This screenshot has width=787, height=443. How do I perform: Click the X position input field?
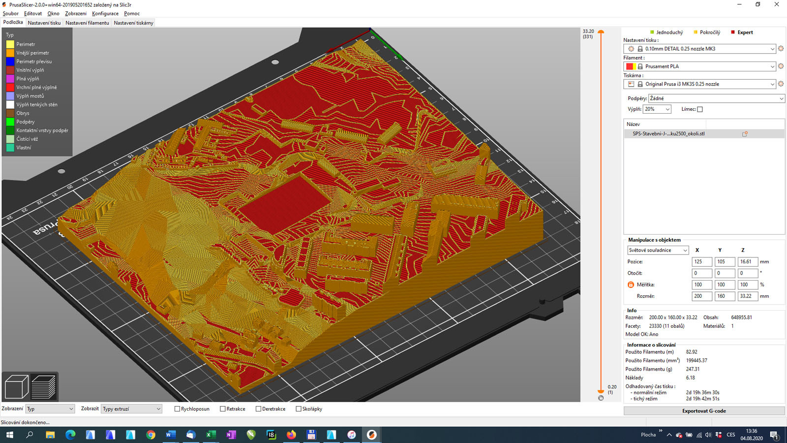[x=701, y=262]
